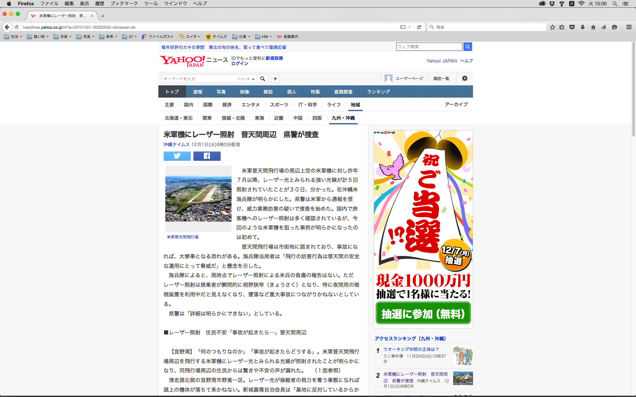This screenshot has width=636, height=397.
Task: Toggle reader view icon in address bar
Action: (402, 27)
